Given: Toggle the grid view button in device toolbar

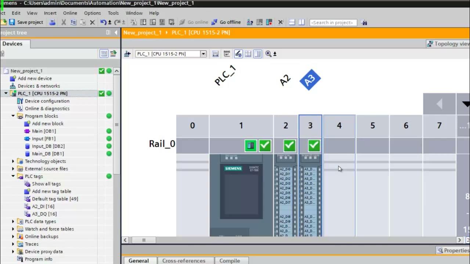Looking at the screenshot, I should pyautogui.click(x=248, y=54).
